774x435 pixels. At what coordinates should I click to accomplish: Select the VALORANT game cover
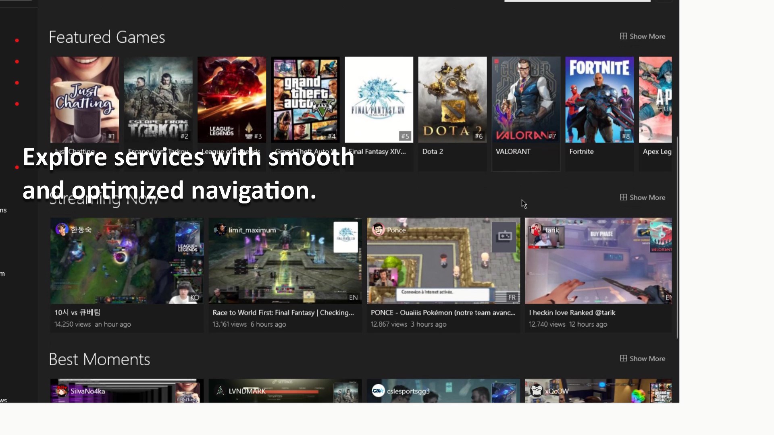pyautogui.click(x=526, y=99)
